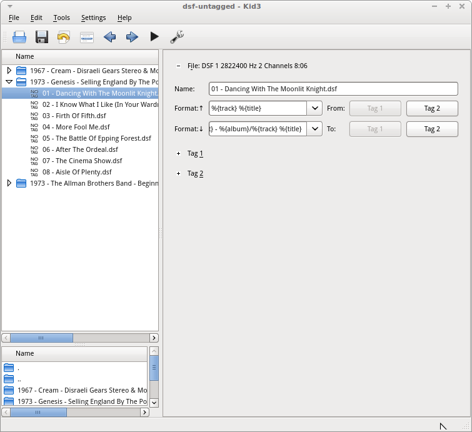Click the file list horizontal scrollbar thumb
Image resolution: width=472 pixels, height=432 pixels.
41,338
